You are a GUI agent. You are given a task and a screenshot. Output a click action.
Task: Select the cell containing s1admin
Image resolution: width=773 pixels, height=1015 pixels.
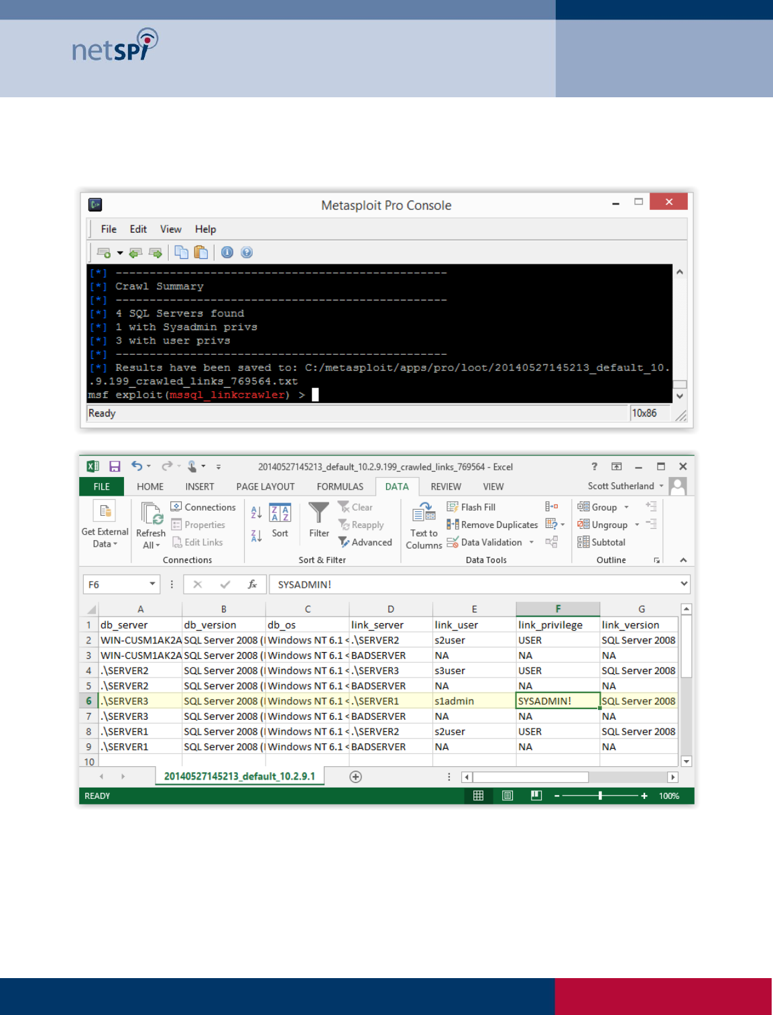pyautogui.click(x=474, y=701)
